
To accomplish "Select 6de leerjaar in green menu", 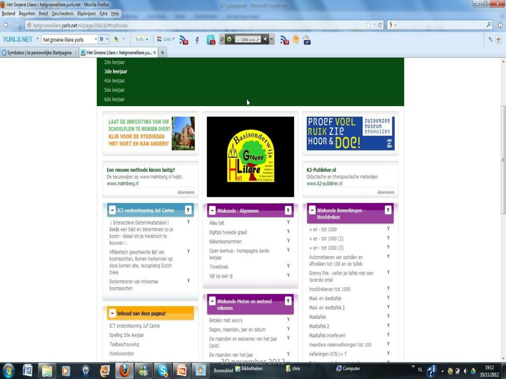I will [x=115, y=99].
